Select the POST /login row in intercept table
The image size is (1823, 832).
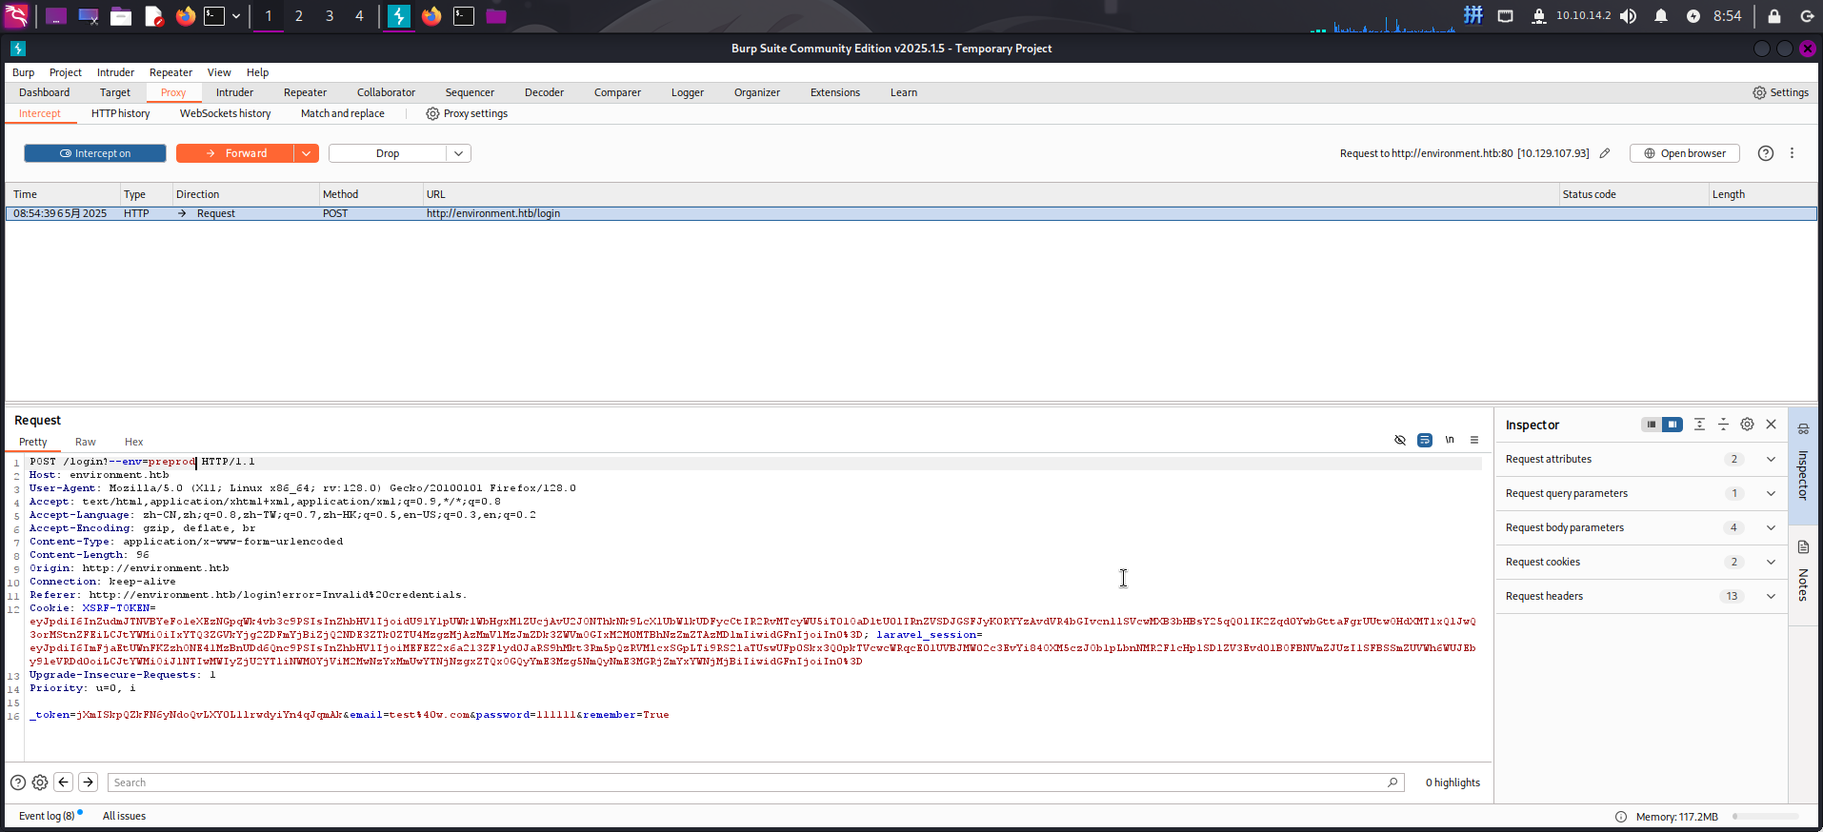[x=911, y=213]
